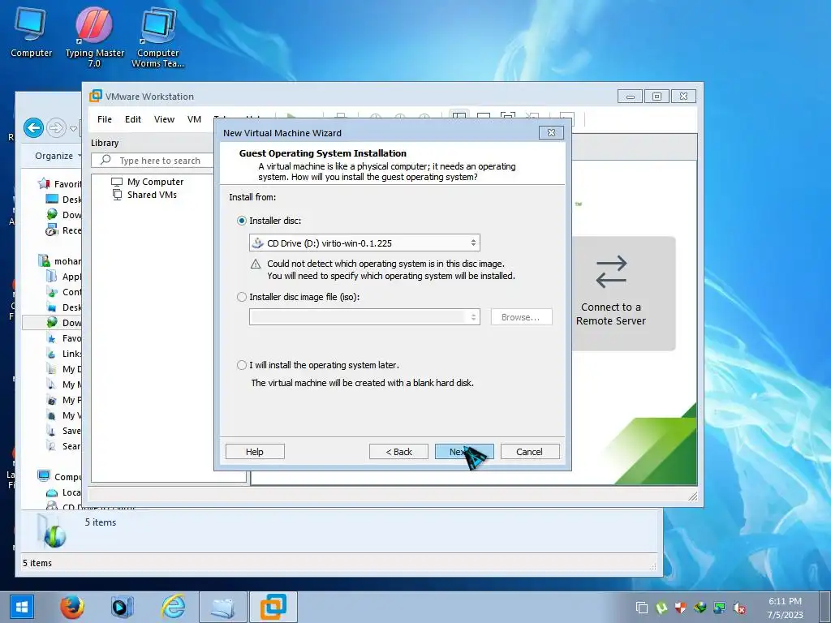Close the New Virtual Machine Wizard dialog
Image resolution: width=831 pixels, height=623 pixels.
pos(551,132)
